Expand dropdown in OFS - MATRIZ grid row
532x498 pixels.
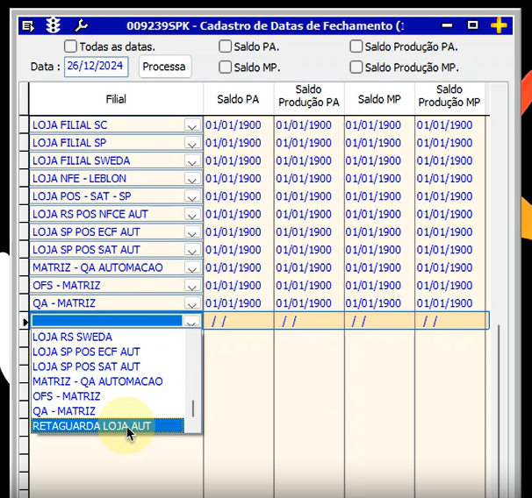pyautogui.click(x=192, y=286)
